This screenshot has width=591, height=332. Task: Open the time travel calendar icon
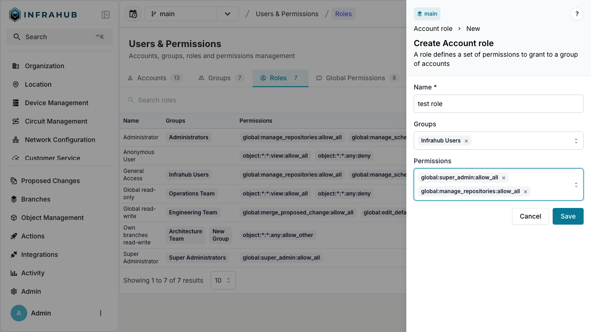click(133, 14)
